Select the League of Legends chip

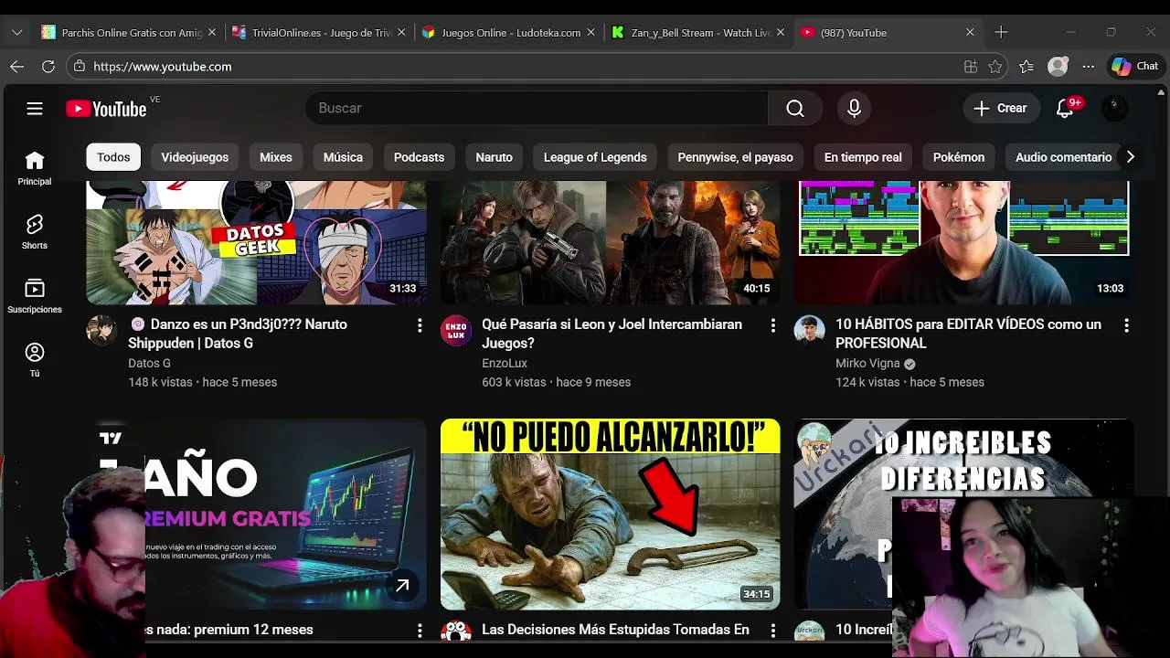tap(595, 157)
